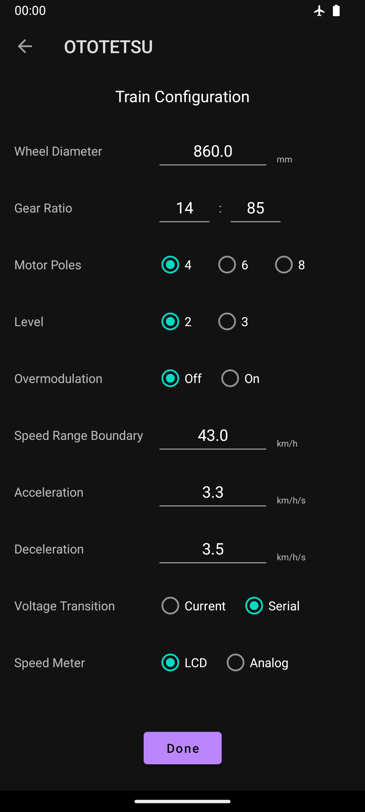365x812 pixels.
Task: Choose 4 motor poles option
Action: (x=177, y=265)
